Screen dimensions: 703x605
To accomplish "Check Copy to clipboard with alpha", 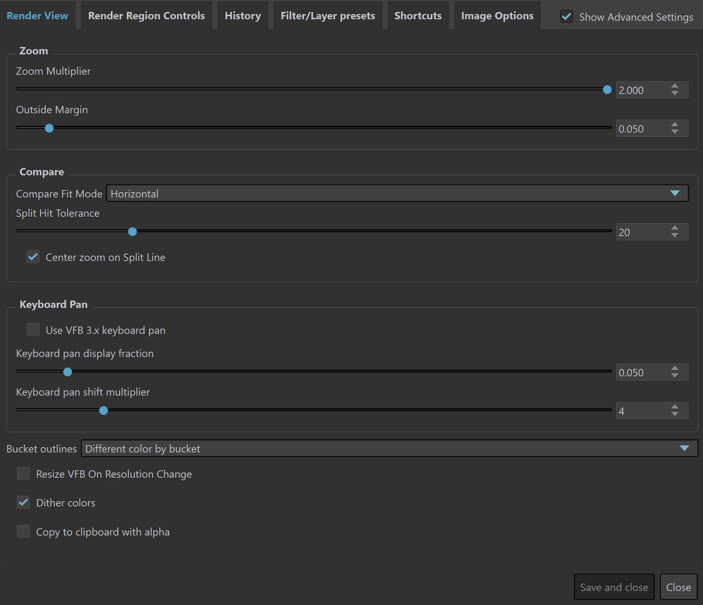I will [23, 531].
